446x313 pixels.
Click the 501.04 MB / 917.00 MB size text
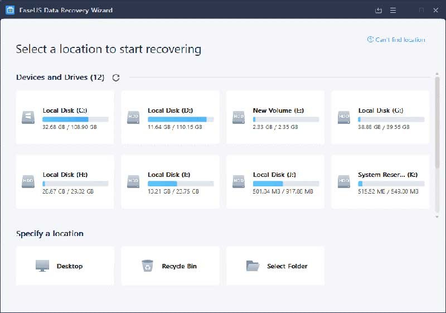click(283, 191)
